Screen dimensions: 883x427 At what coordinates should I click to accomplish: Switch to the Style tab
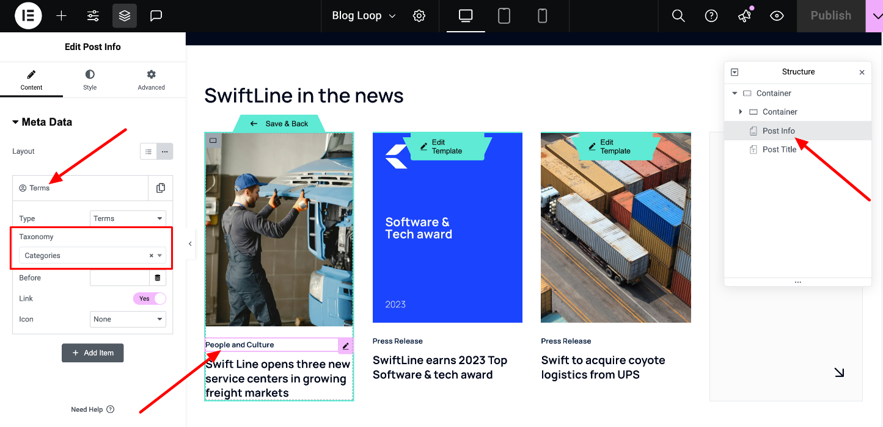(90, 80)
